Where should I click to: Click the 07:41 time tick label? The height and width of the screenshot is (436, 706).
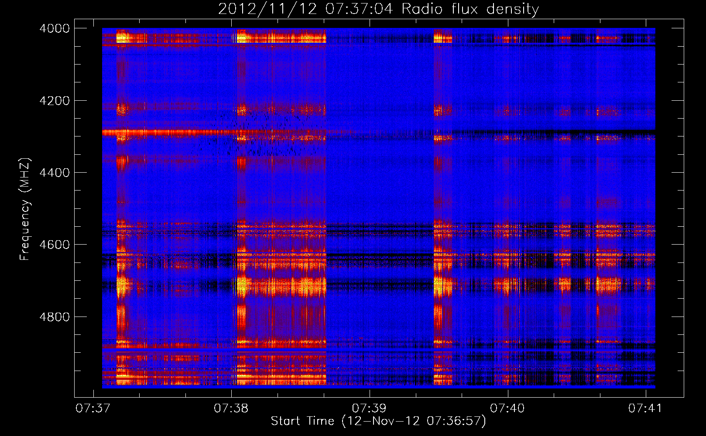645,409
